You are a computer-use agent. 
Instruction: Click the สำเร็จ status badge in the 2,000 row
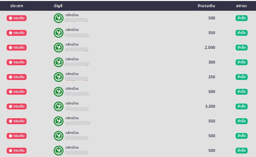[x=242, y=48]
